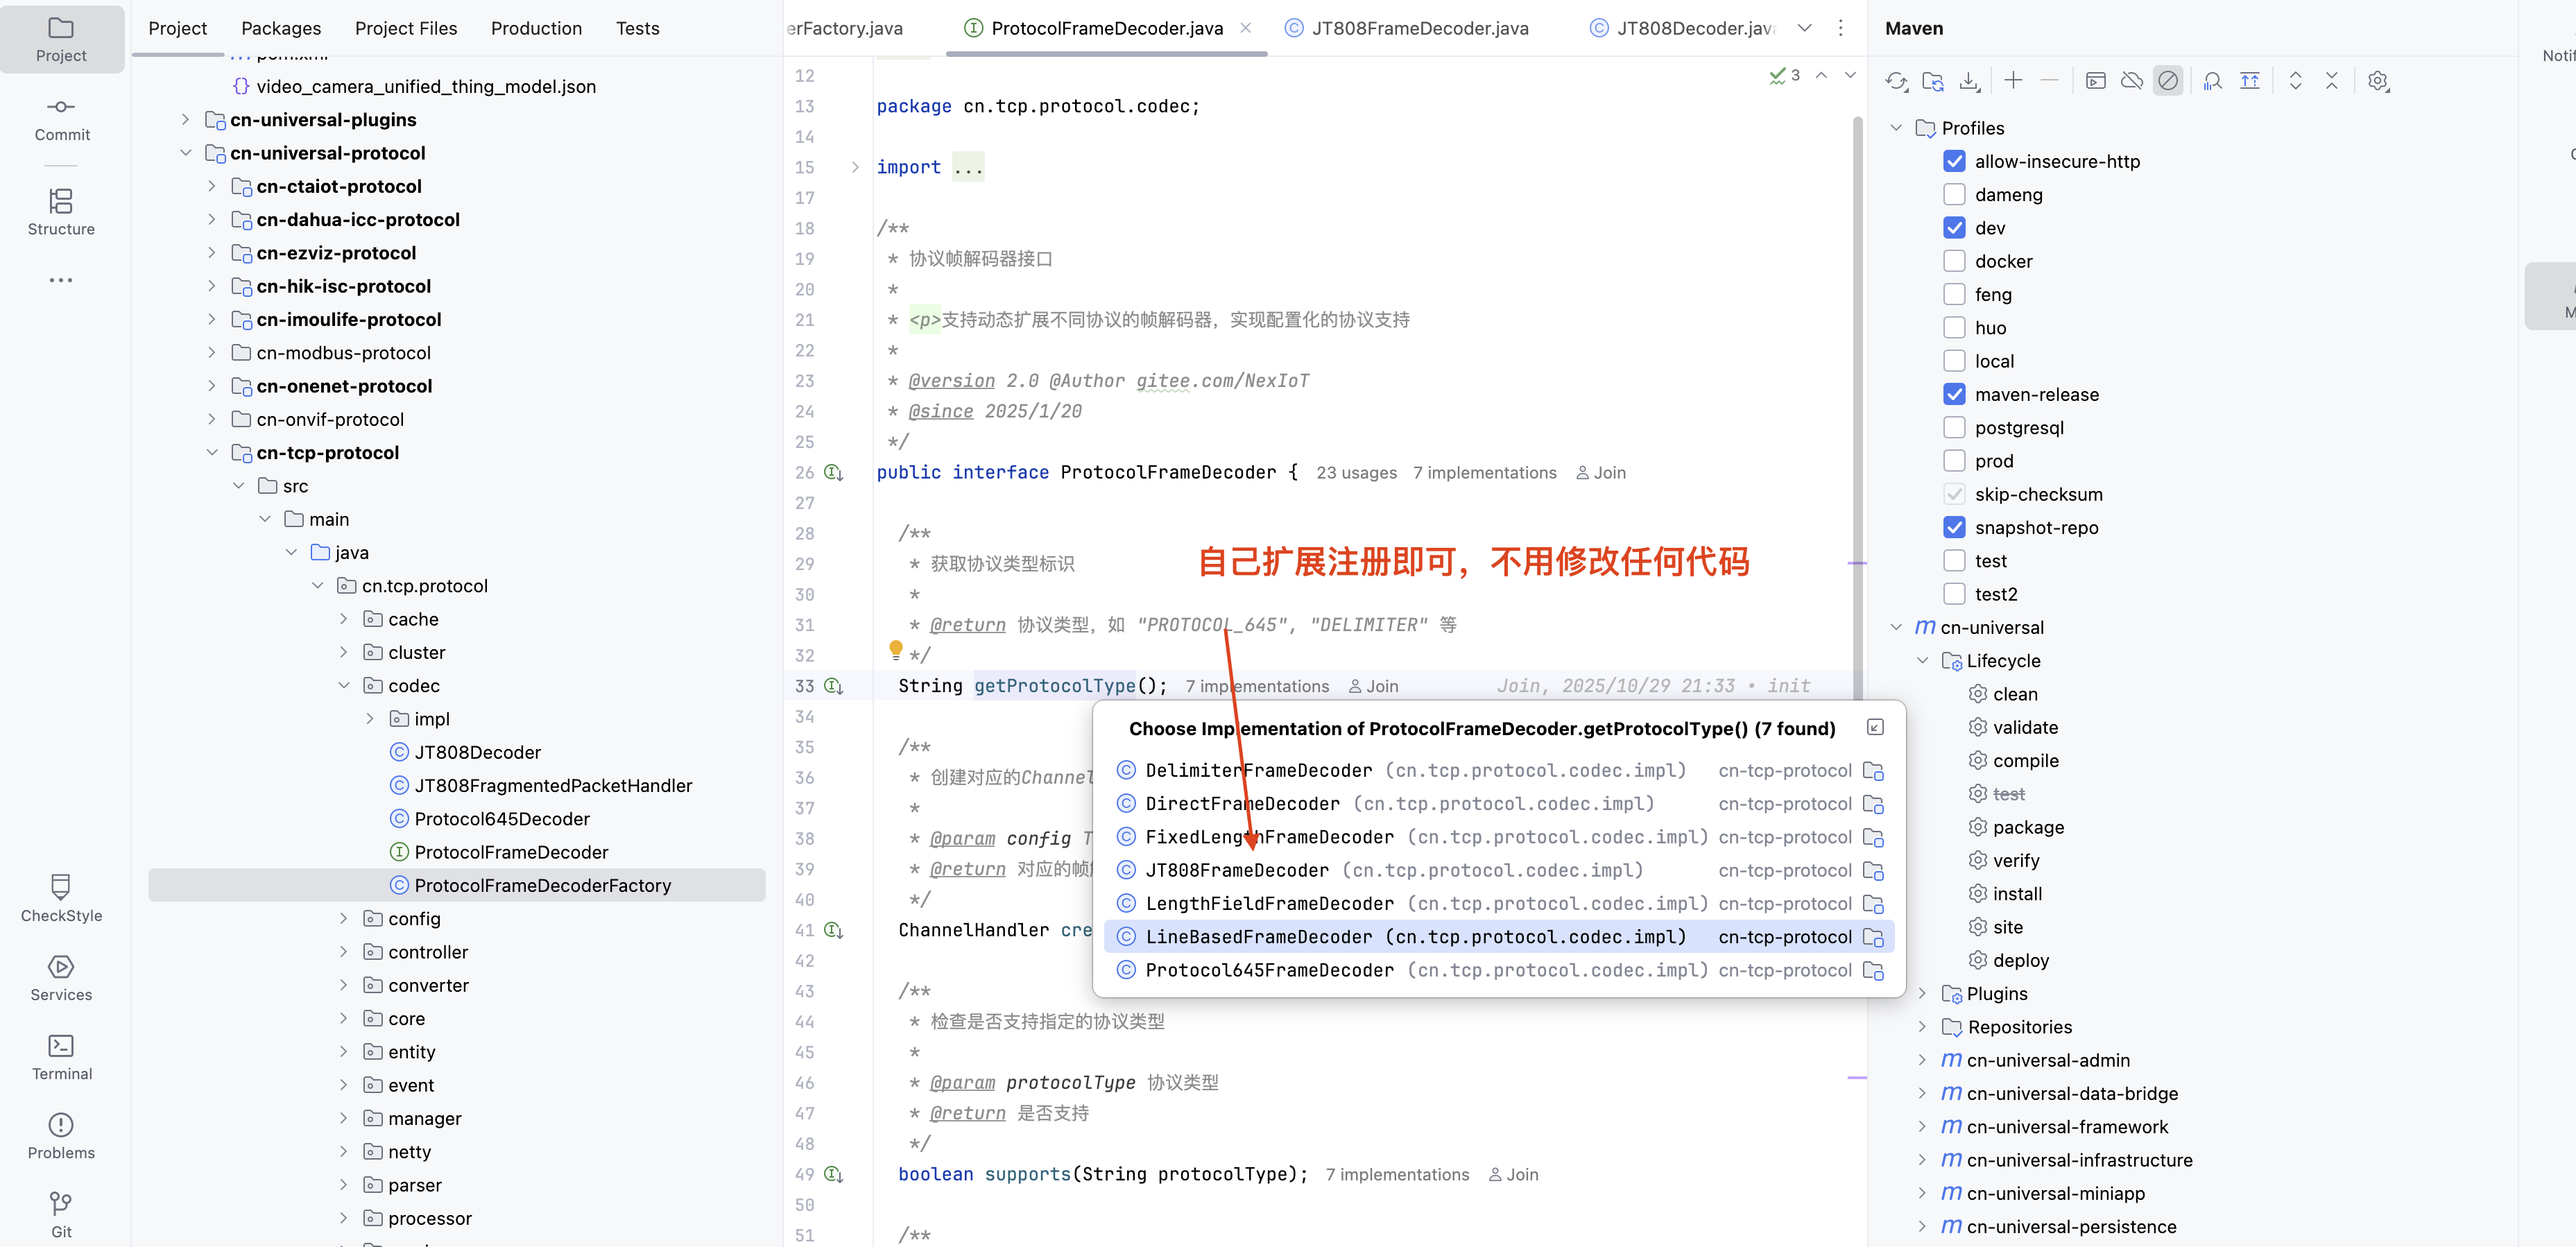Image resolution: width=2576 pixels, height=1247 pixels.
Task: Collapse the codec package
Action: coord(344,685)
